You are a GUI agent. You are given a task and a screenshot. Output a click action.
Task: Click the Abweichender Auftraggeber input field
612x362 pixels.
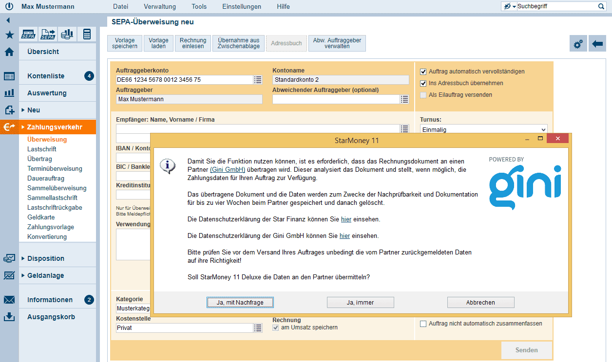336,99
